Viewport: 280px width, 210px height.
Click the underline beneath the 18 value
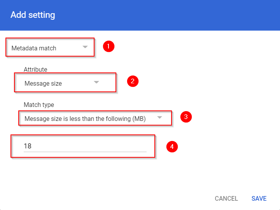(85, 151)
